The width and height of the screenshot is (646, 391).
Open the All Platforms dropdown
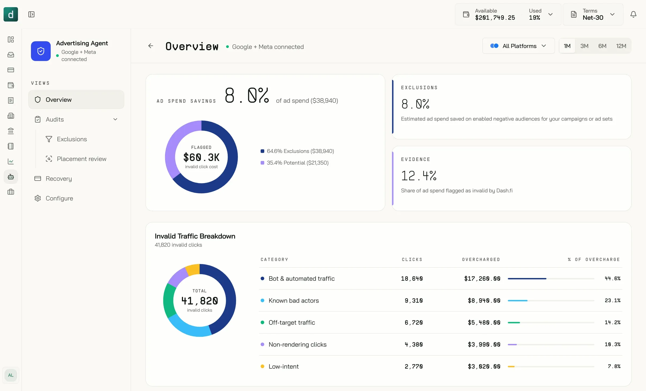pos(518,46)
